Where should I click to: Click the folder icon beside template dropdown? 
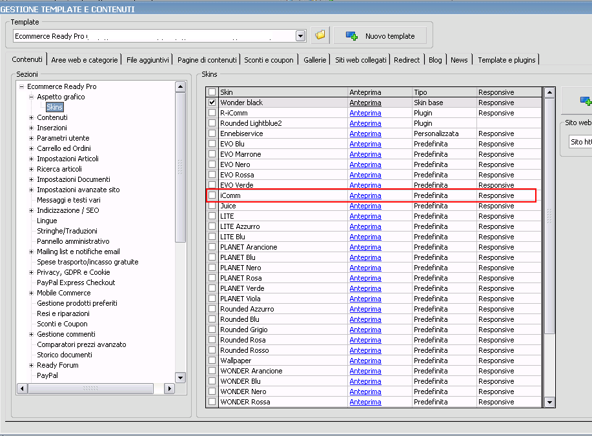click(x=320, y=35)
